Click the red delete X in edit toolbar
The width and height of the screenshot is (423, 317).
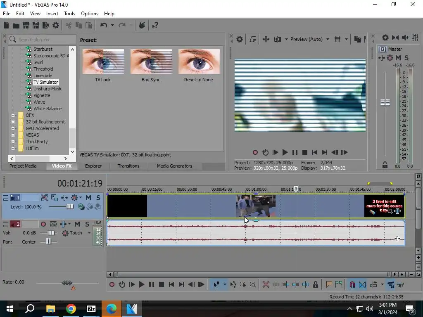(266, 284)
